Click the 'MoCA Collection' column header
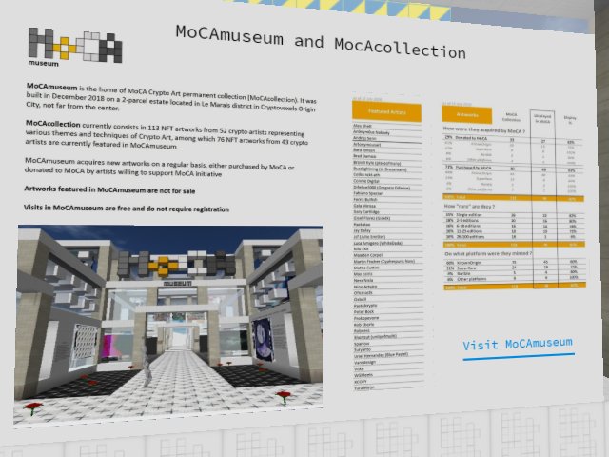The height and width of the screenshot is (457, 609). [x=511, y=117]
